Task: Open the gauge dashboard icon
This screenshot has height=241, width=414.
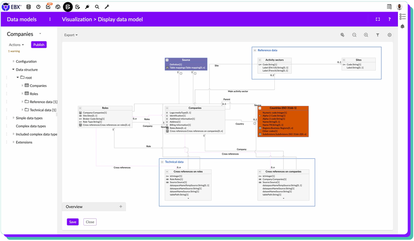Action: pyautogui.click(x=58, y=7)
